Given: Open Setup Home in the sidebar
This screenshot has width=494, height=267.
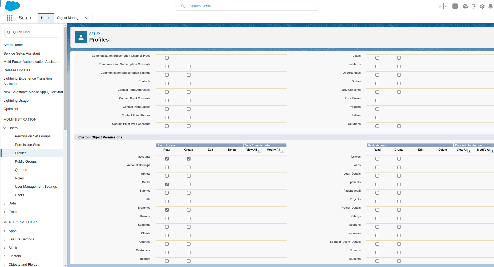Looking at the screenshot, I should click(x=13, y=45).
